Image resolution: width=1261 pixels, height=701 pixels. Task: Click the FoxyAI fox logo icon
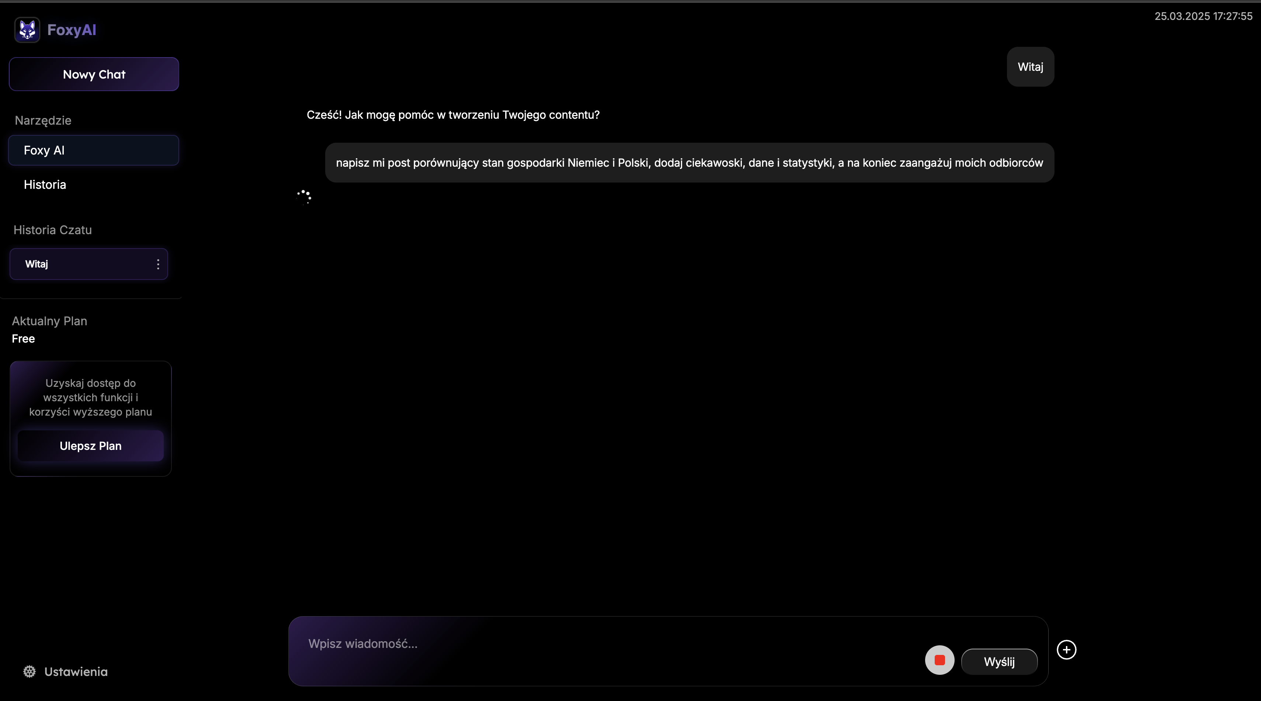(27, 30)
